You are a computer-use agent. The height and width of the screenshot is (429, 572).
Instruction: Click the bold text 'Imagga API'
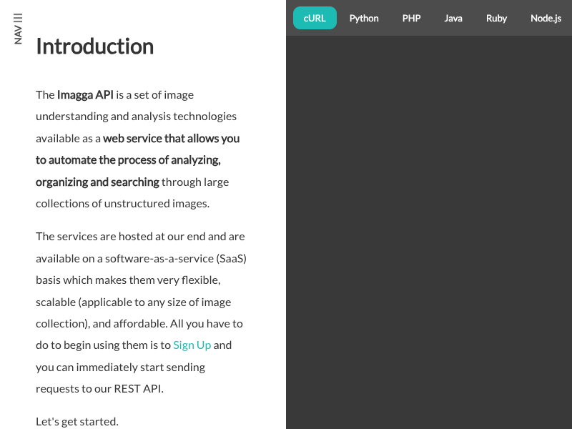click(85, 95)
